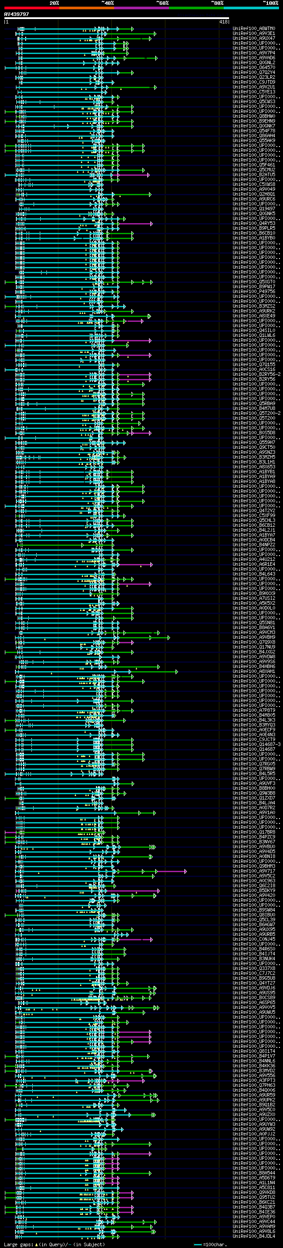Click the white query sequence bar
The height and width of the screenshot is (1248, 283).
pos(117,19)
